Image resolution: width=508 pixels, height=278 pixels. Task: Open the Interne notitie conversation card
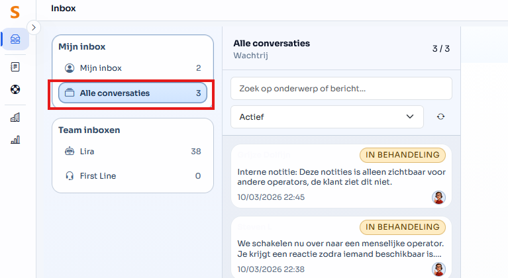click(x=331, y=177)
